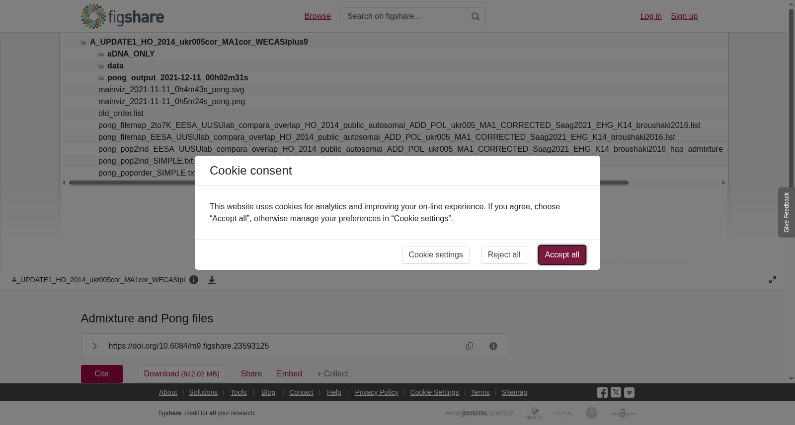Click the DataCite logo
The width and height of the screenshot is (795, 425).
click(x=534, y=413)
